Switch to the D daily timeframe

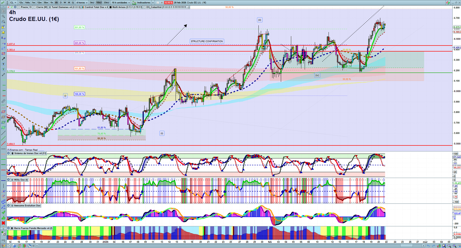[x=61, y=3]
